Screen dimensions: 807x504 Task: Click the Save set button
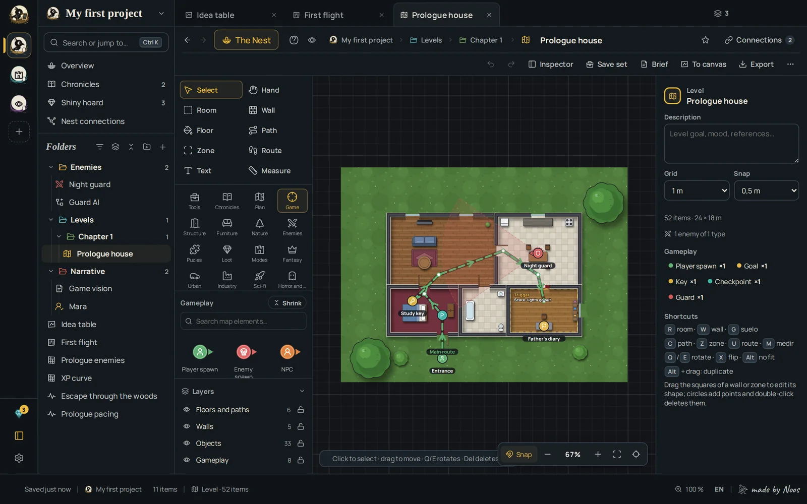pos(606,64)
